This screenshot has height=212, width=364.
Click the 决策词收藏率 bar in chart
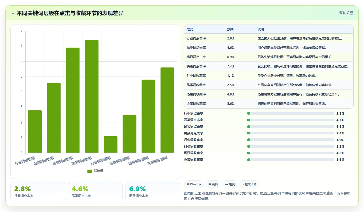pos(167,110)
